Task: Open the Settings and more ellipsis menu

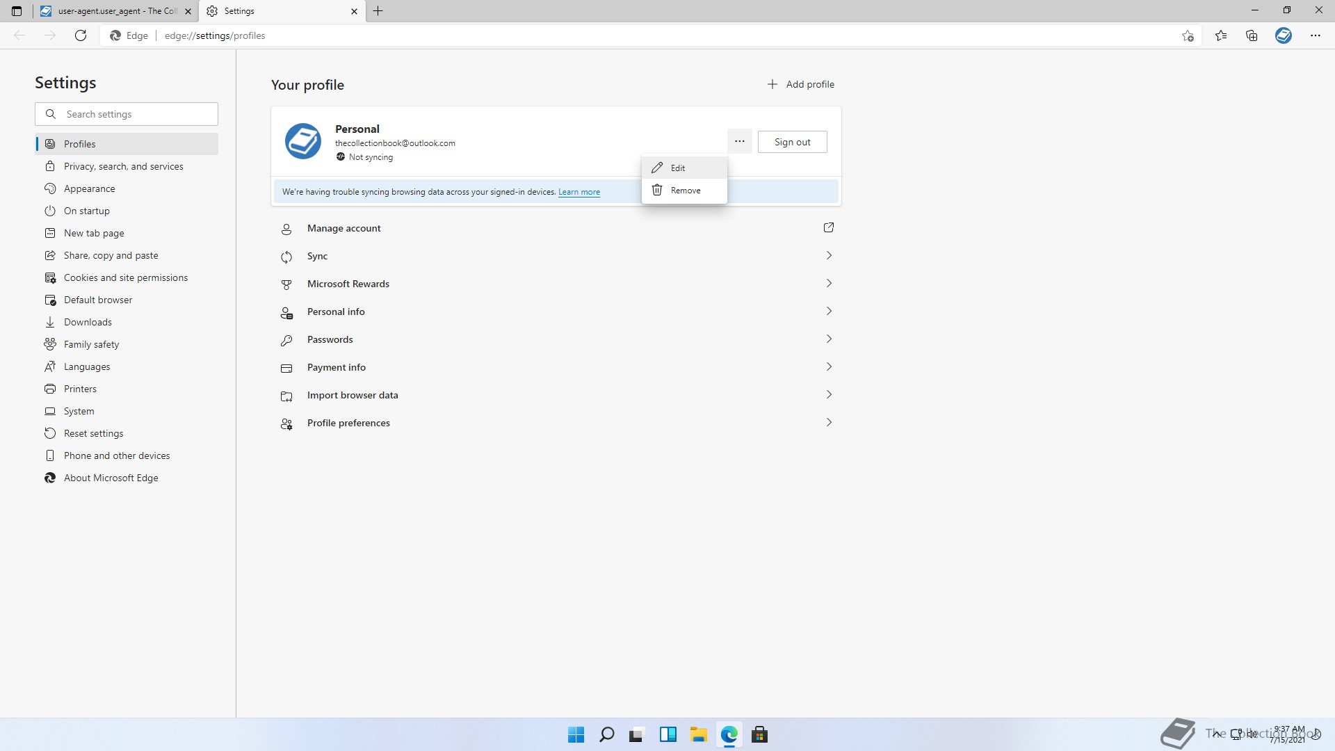Action: tap(1316, 35)
